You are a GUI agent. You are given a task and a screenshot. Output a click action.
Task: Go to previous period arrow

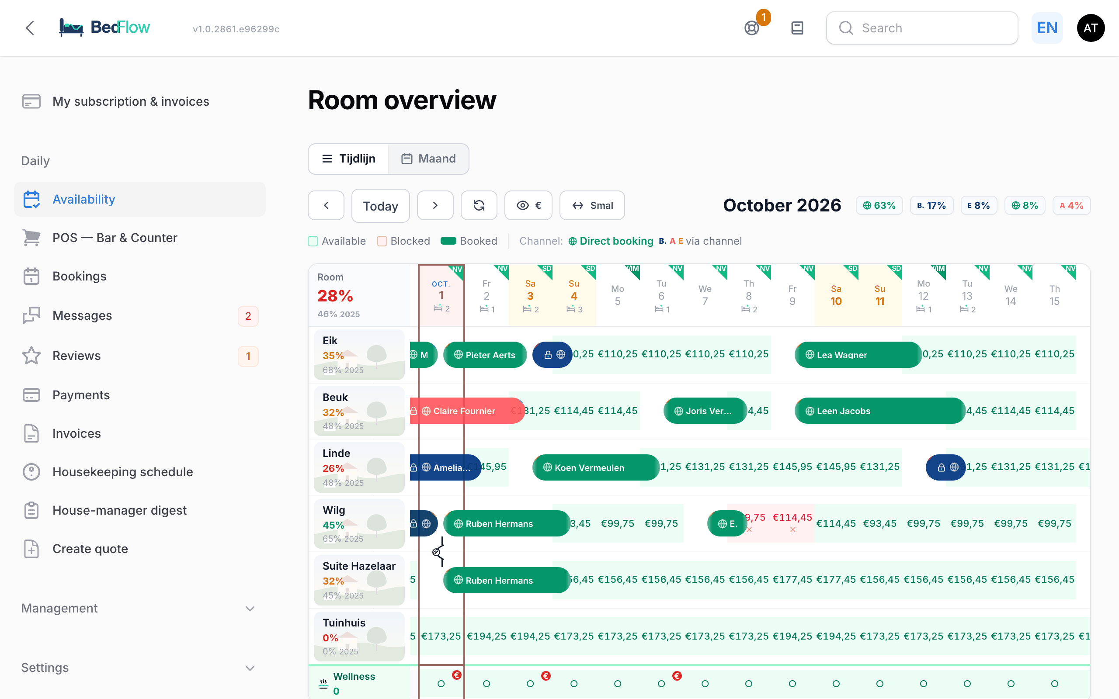pos(326,205)
